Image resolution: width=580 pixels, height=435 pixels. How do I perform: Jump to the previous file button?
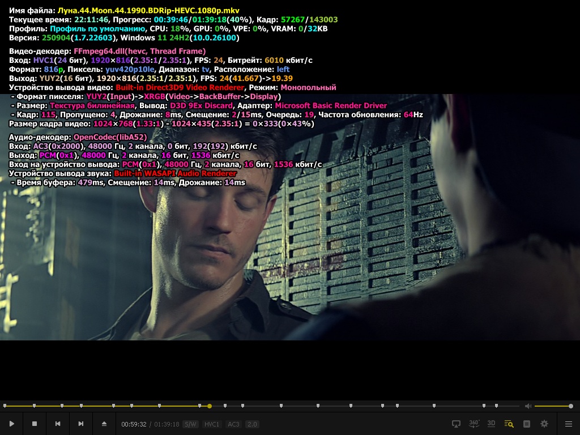click(x=58, y=424)
